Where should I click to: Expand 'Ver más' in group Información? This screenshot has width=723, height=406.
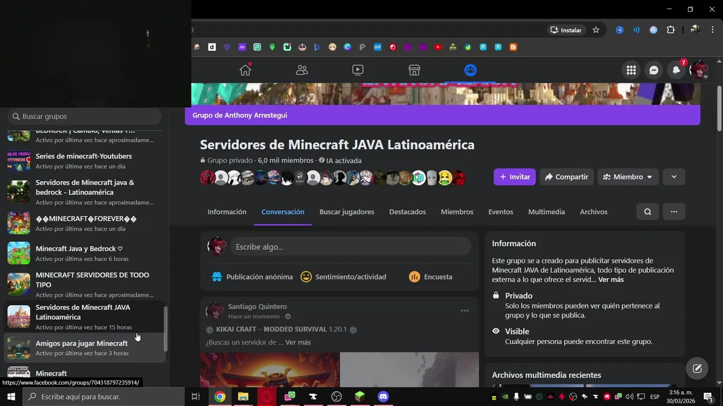(x=611, y=280)
